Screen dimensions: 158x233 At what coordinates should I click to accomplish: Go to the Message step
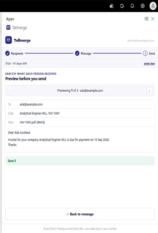tap(83, 53)
